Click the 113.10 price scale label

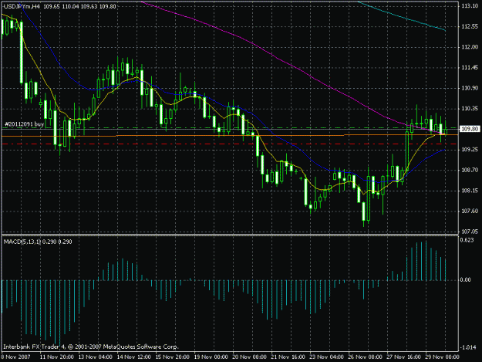pos(470,6)
